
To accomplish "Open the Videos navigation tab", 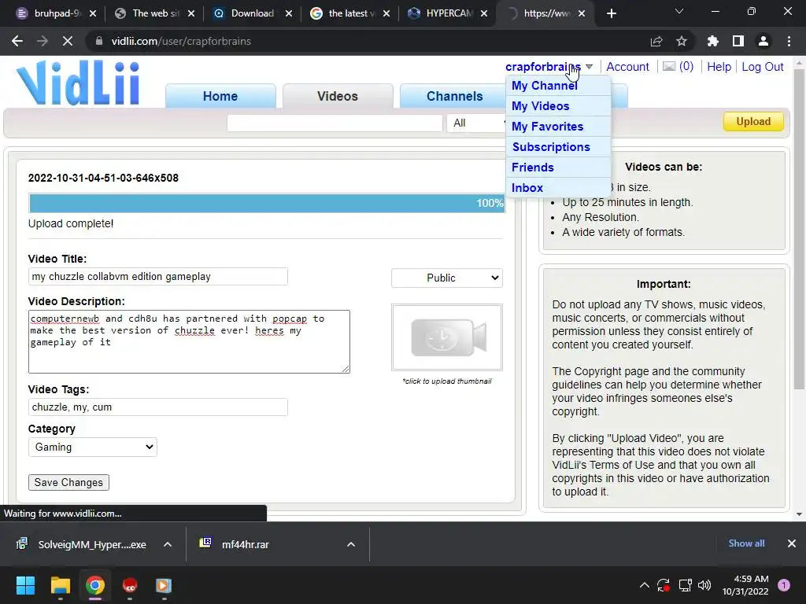I will point(338,96).
